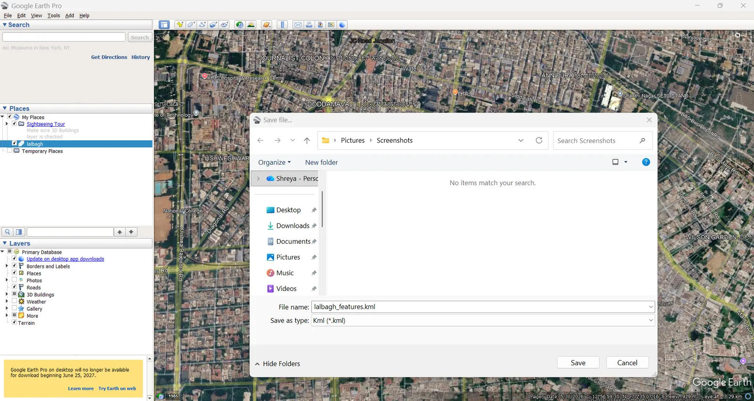
Task: Click the Cancel button in dialog
Action: pyautogui.click(x=627, y=362)
